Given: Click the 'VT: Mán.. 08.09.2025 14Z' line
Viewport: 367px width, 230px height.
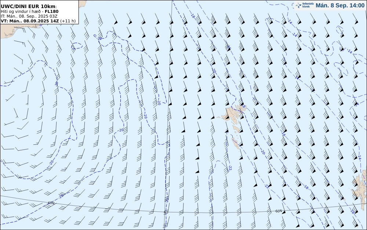Looking at the screenshot, I should pyautogui.click(x=38, y=21).
